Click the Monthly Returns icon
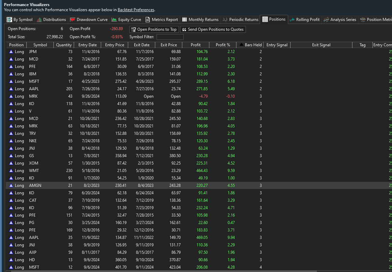The width and height of the screenshot is (392, 272). click(184, 20)
